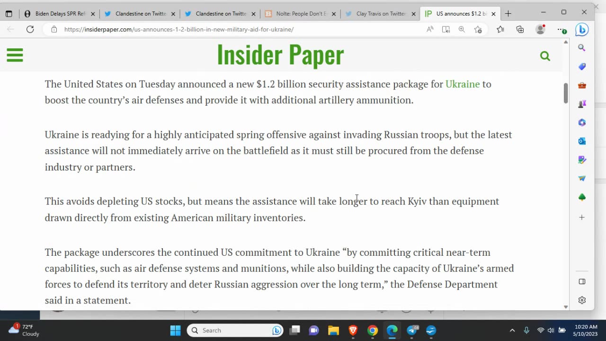Toggle sidebar visibility icon

[582, 281]
